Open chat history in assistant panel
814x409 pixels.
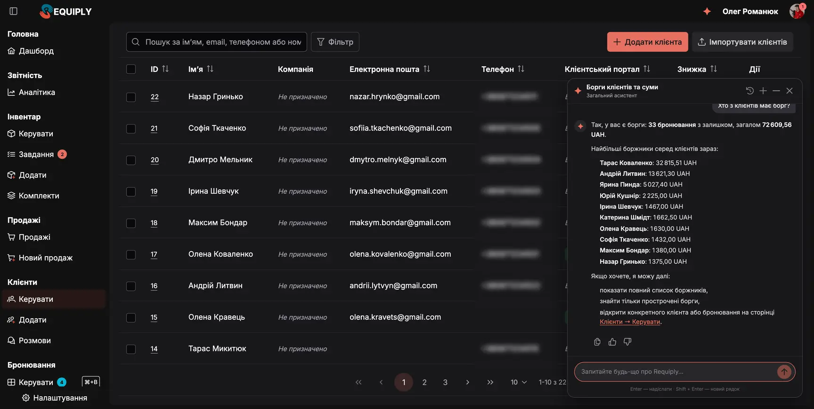pyautogui.click(x=750, y=91)
